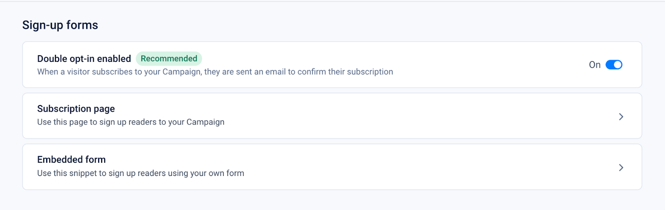Click the Sign-up forms heading
The width and height of the screenshot is (665, 210).
click(60, 25)
